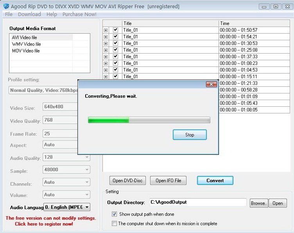Select time cell 00:00:00 -- 01:21:33
This screenshot has width=294, height=233.
click(x=254, y=83)
